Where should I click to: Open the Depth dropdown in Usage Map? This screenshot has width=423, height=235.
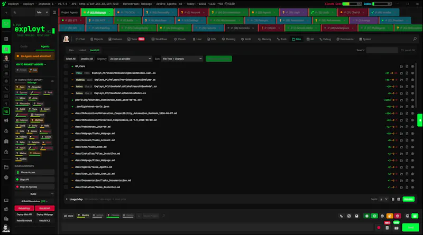click(x=384, y=199)
